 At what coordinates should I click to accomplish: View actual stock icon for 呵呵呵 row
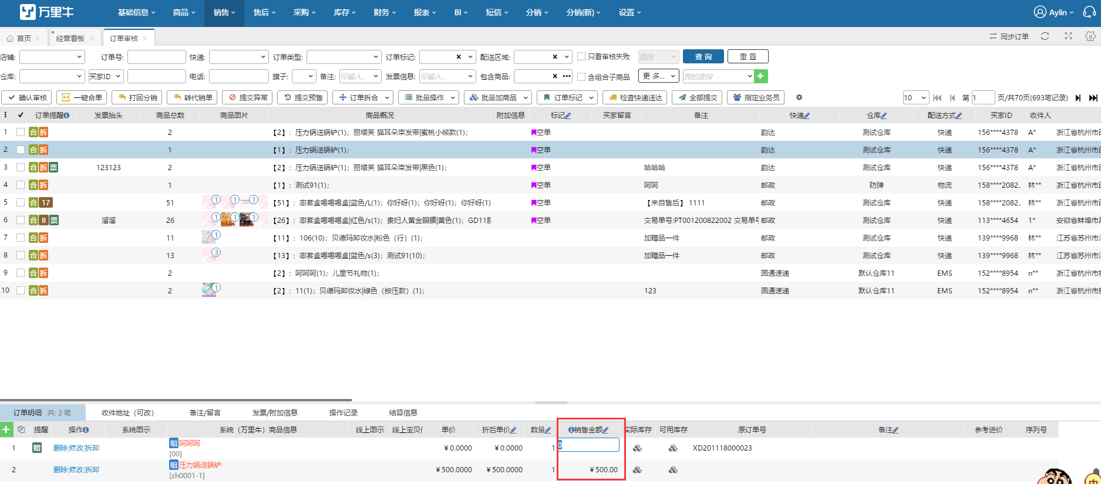pyautogui.click(x=637, y=448)
